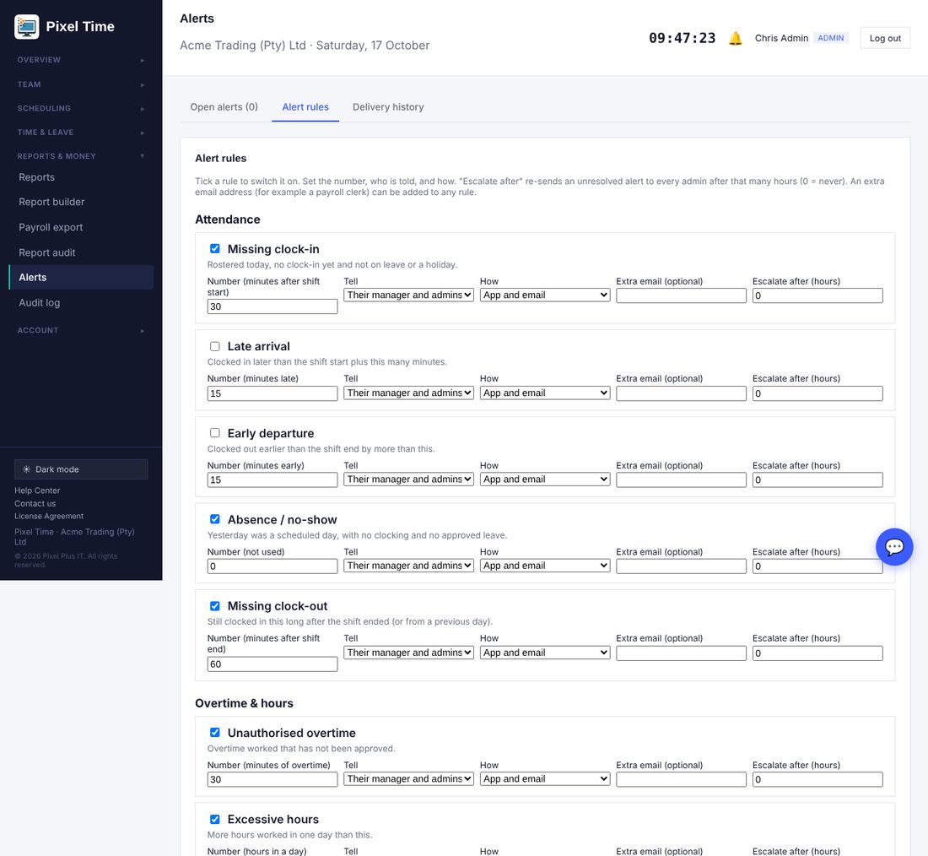
Task: Expand the Time & Leave section
Action: [x=81, y=133]
